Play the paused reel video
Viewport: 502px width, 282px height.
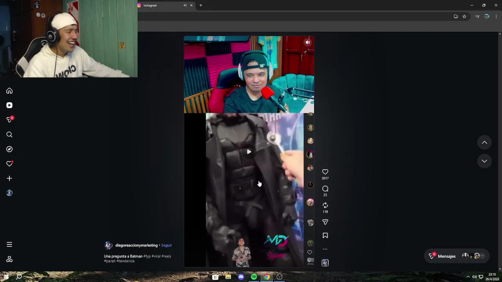(249, 152)
